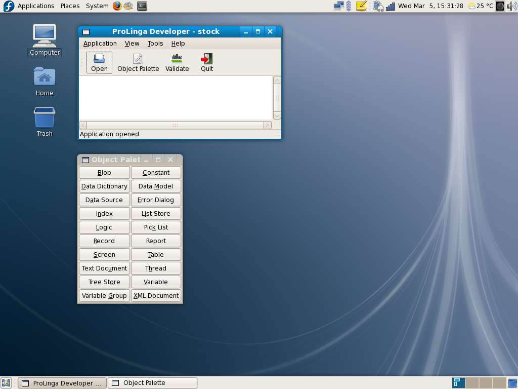Click the Error Dialog button
Viewport: 518px width, 389px height.
tap(156, 200)
